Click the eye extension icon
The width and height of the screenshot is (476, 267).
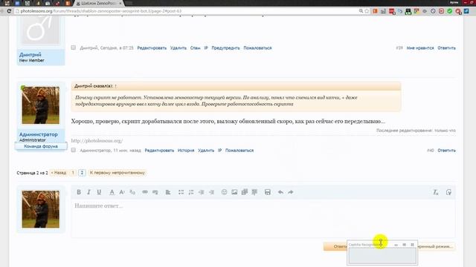coord(425,11)
